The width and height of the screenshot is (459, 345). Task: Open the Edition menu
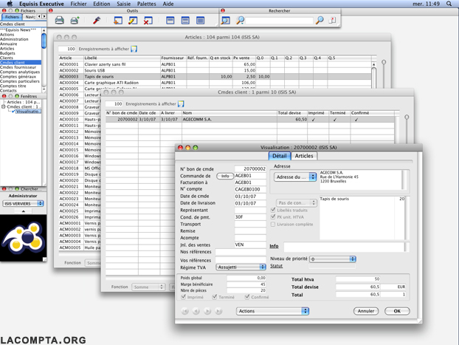[x=102, y=4]
